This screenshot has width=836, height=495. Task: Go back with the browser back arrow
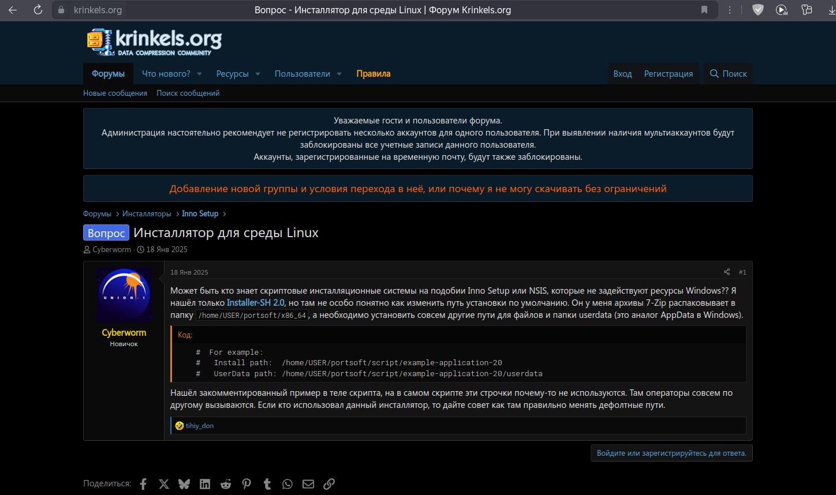[x=13, y=10]
